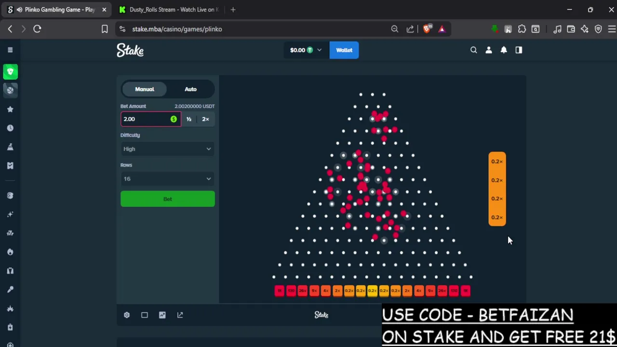Open the Leo AI sparkle icon
617x347 pixels.
click(585, 29)
